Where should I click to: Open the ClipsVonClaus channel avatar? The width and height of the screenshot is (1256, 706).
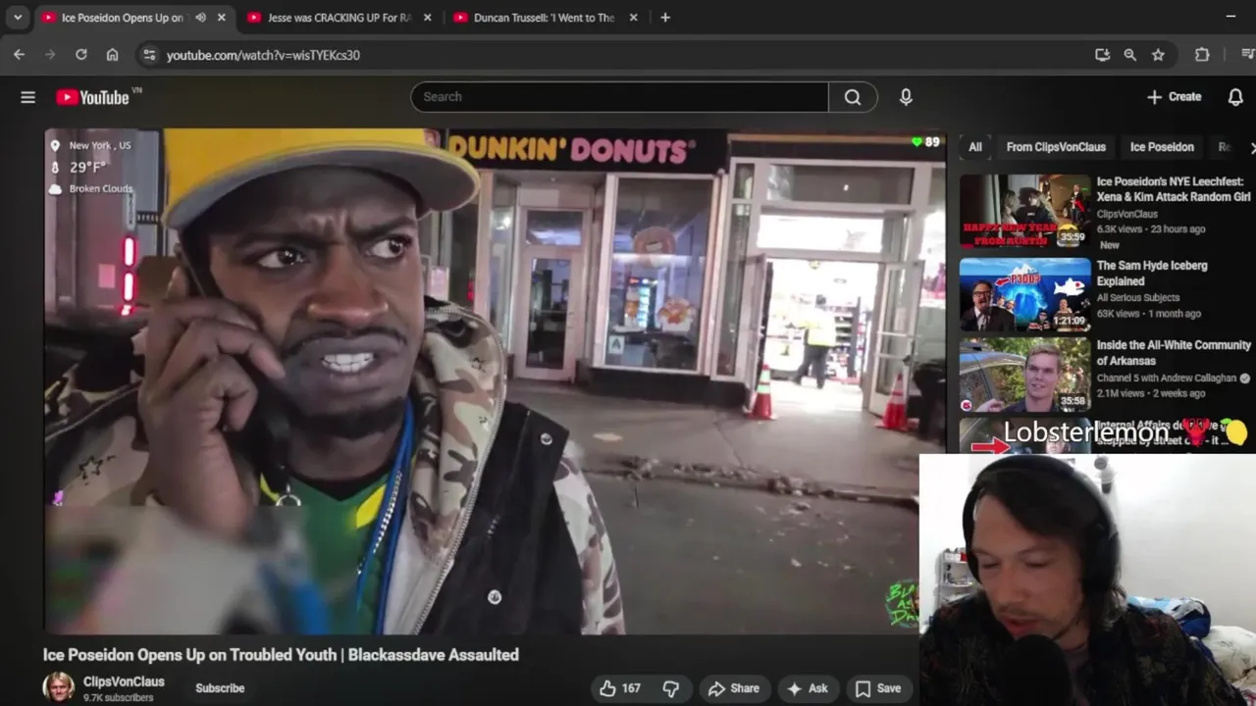coord(59,688)
